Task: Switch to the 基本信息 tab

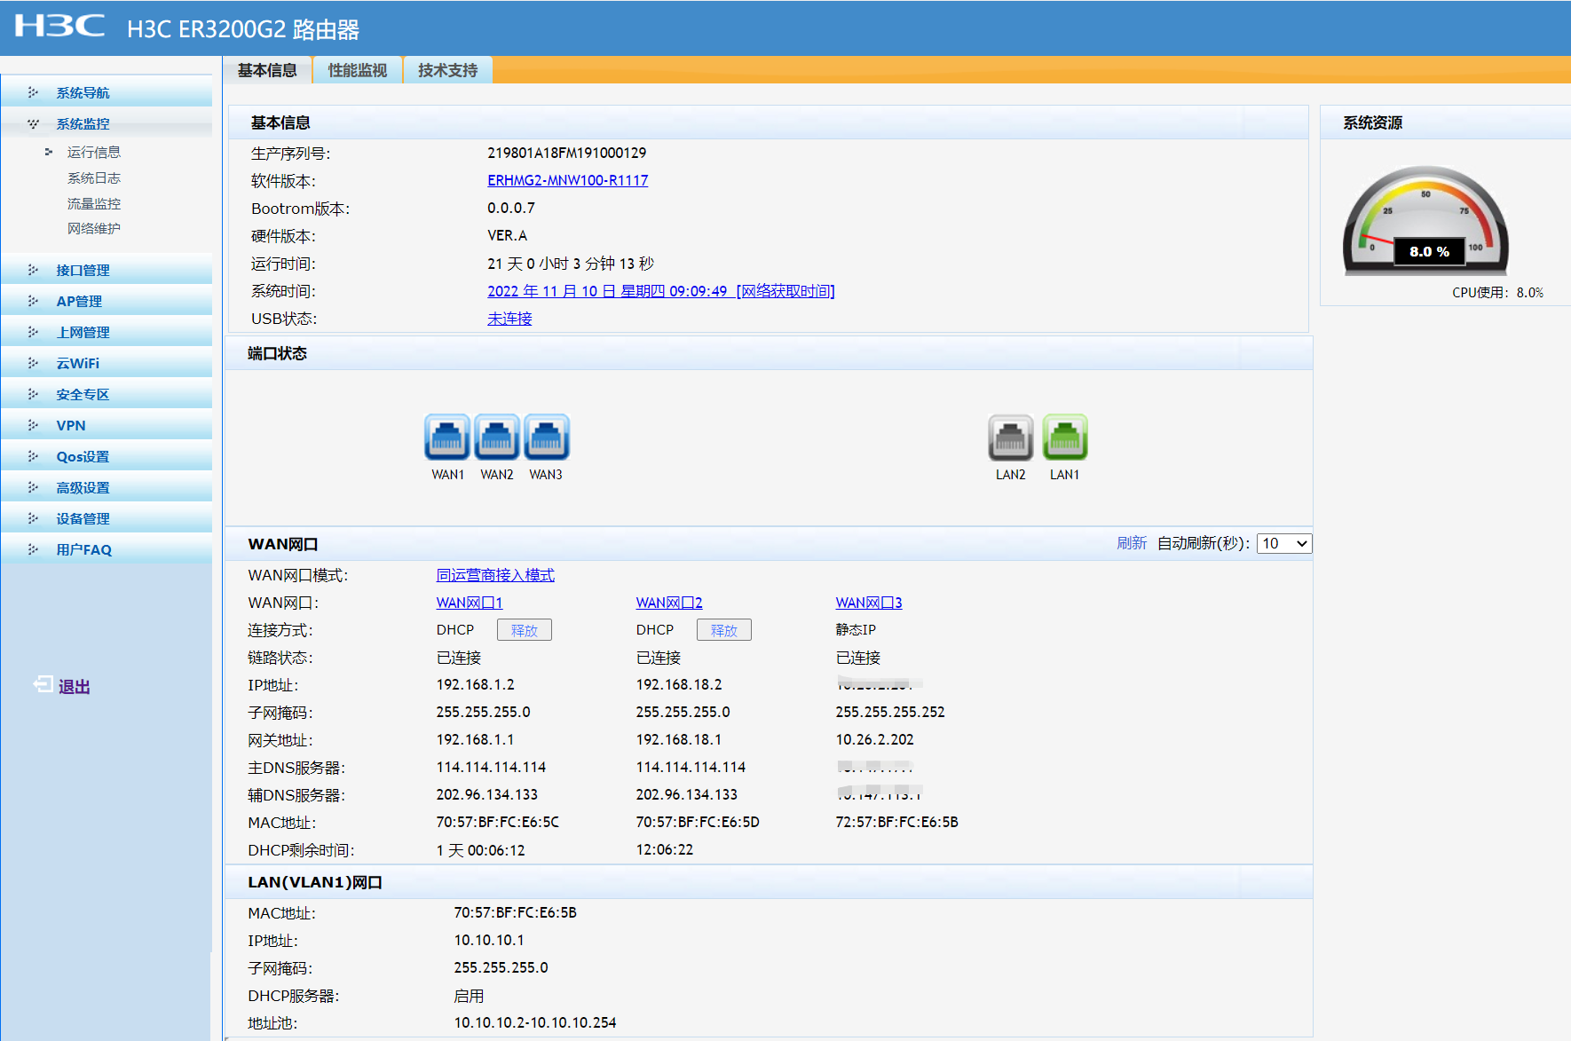Action: (267, 70)
